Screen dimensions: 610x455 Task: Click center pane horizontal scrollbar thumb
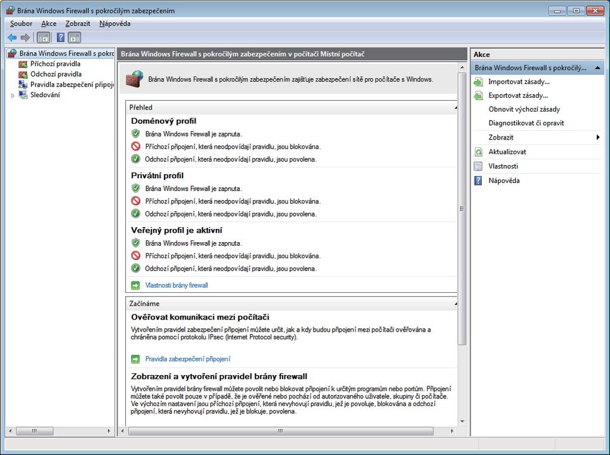(280, 431)
